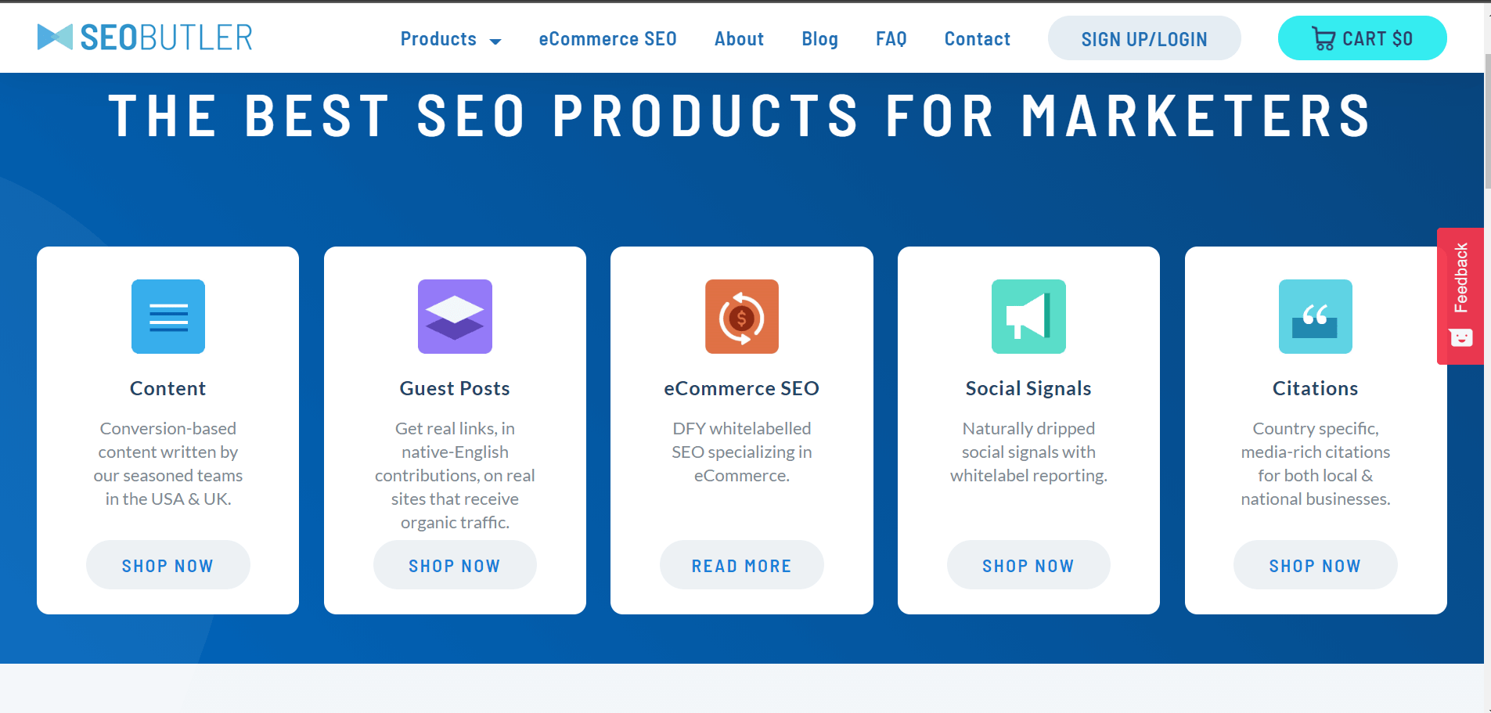
Task: Go to eCommerce SEO nav item
Action: pyautogui.click(x=607, y=39)
